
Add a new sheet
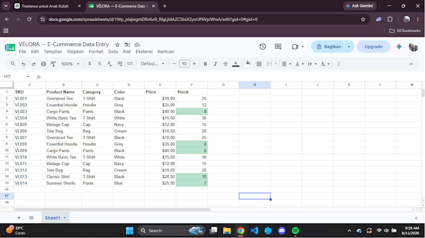tap(19, 217)
